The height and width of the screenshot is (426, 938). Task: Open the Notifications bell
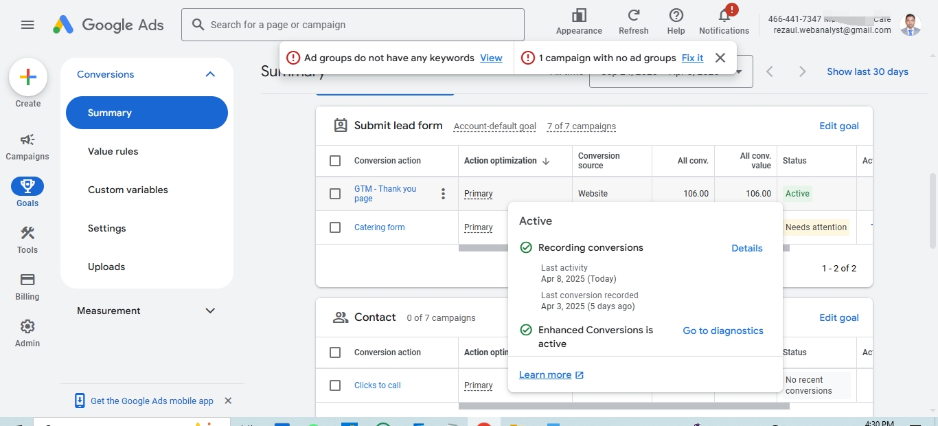coord(724,15)
